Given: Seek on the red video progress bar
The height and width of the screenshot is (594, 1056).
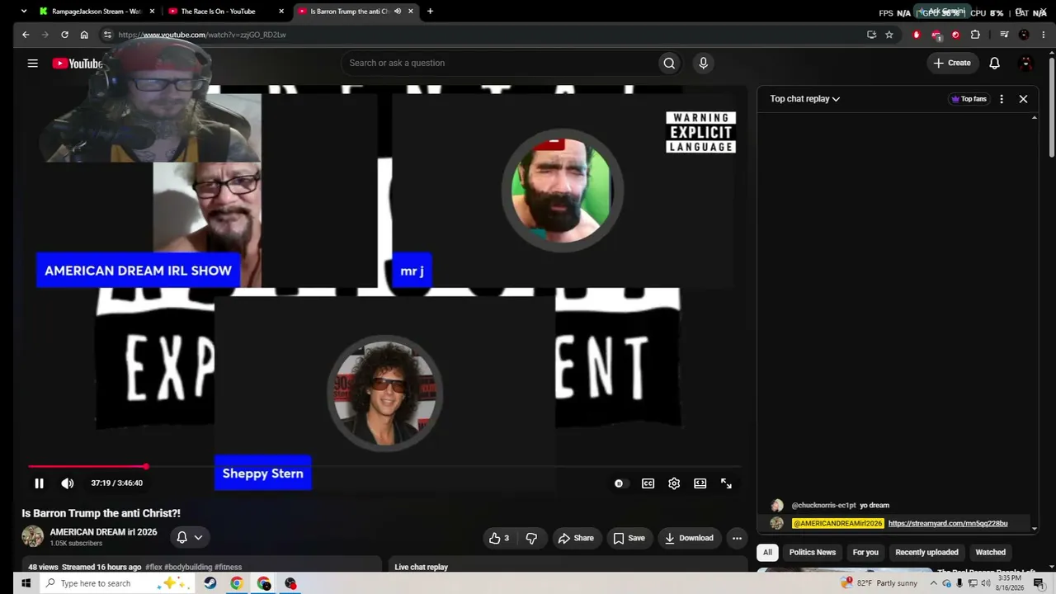Looking at the screenshot, I should 384,467.
